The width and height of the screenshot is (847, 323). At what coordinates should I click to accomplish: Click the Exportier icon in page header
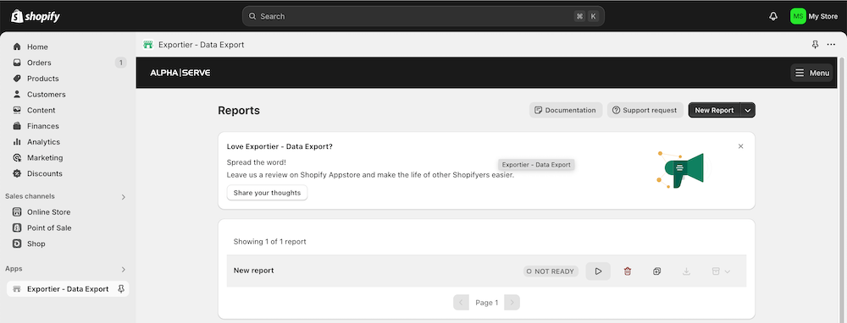pyautogui.click(x=148, y=45)
